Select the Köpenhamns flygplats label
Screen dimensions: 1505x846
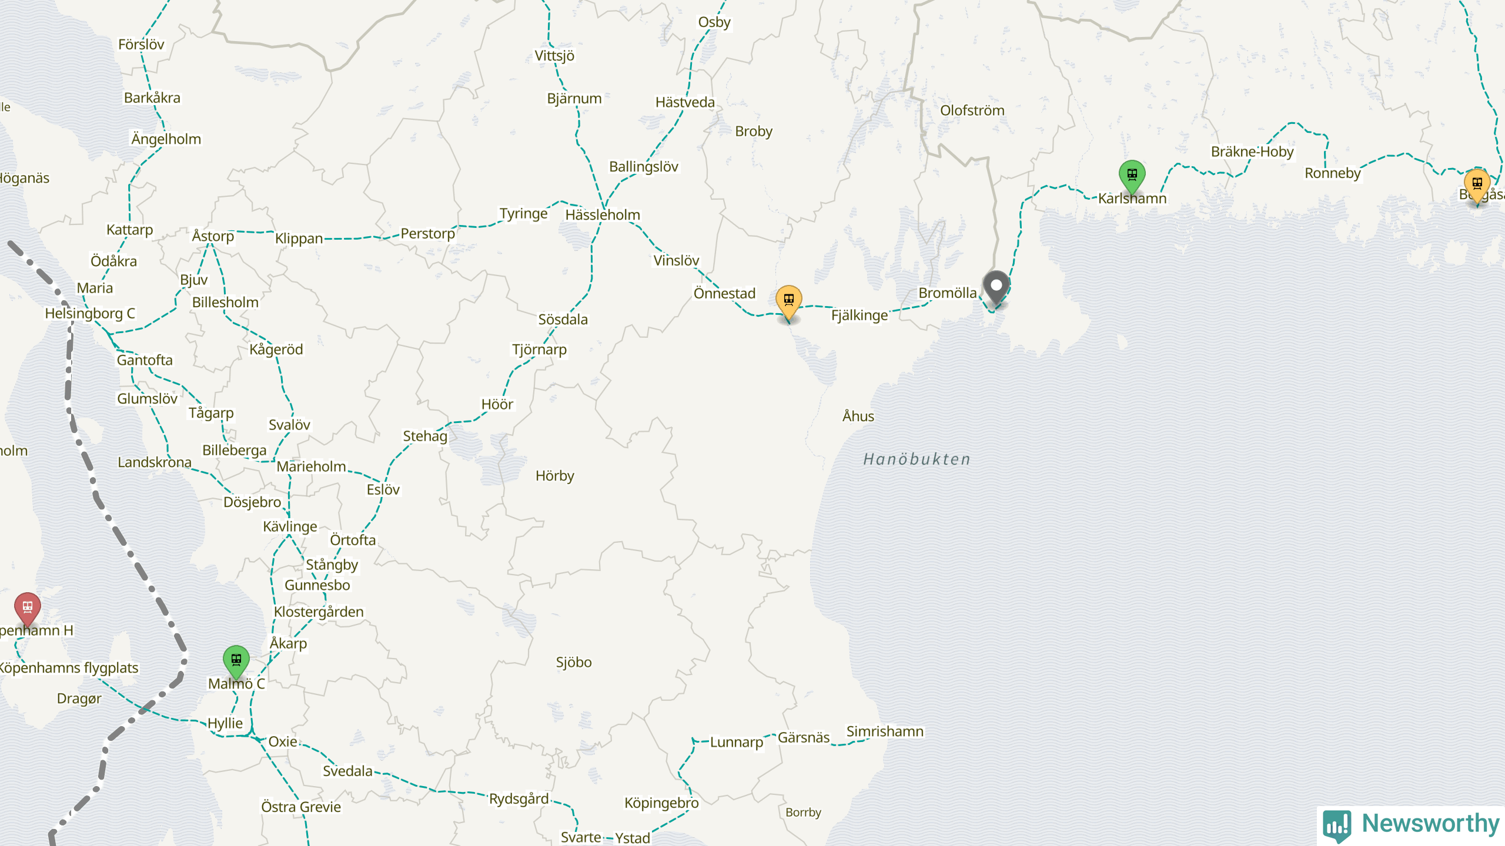point(69,668)
